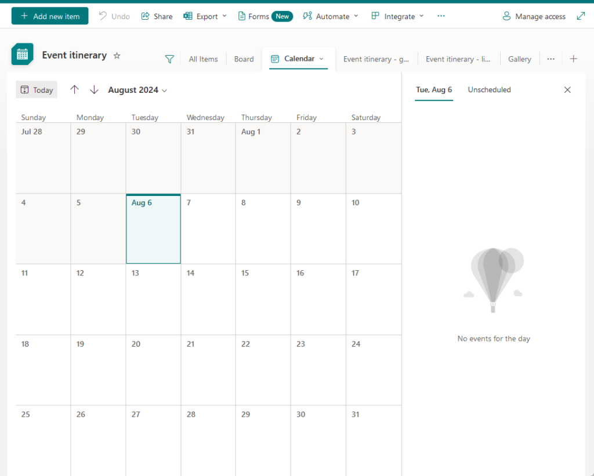The width and height of the screenshot is (594, 476).
Task: Favorite the list with the star icon
Action: click(117, 56)
